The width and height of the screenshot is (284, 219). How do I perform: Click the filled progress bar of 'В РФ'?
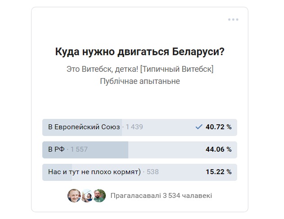point(86,150)
